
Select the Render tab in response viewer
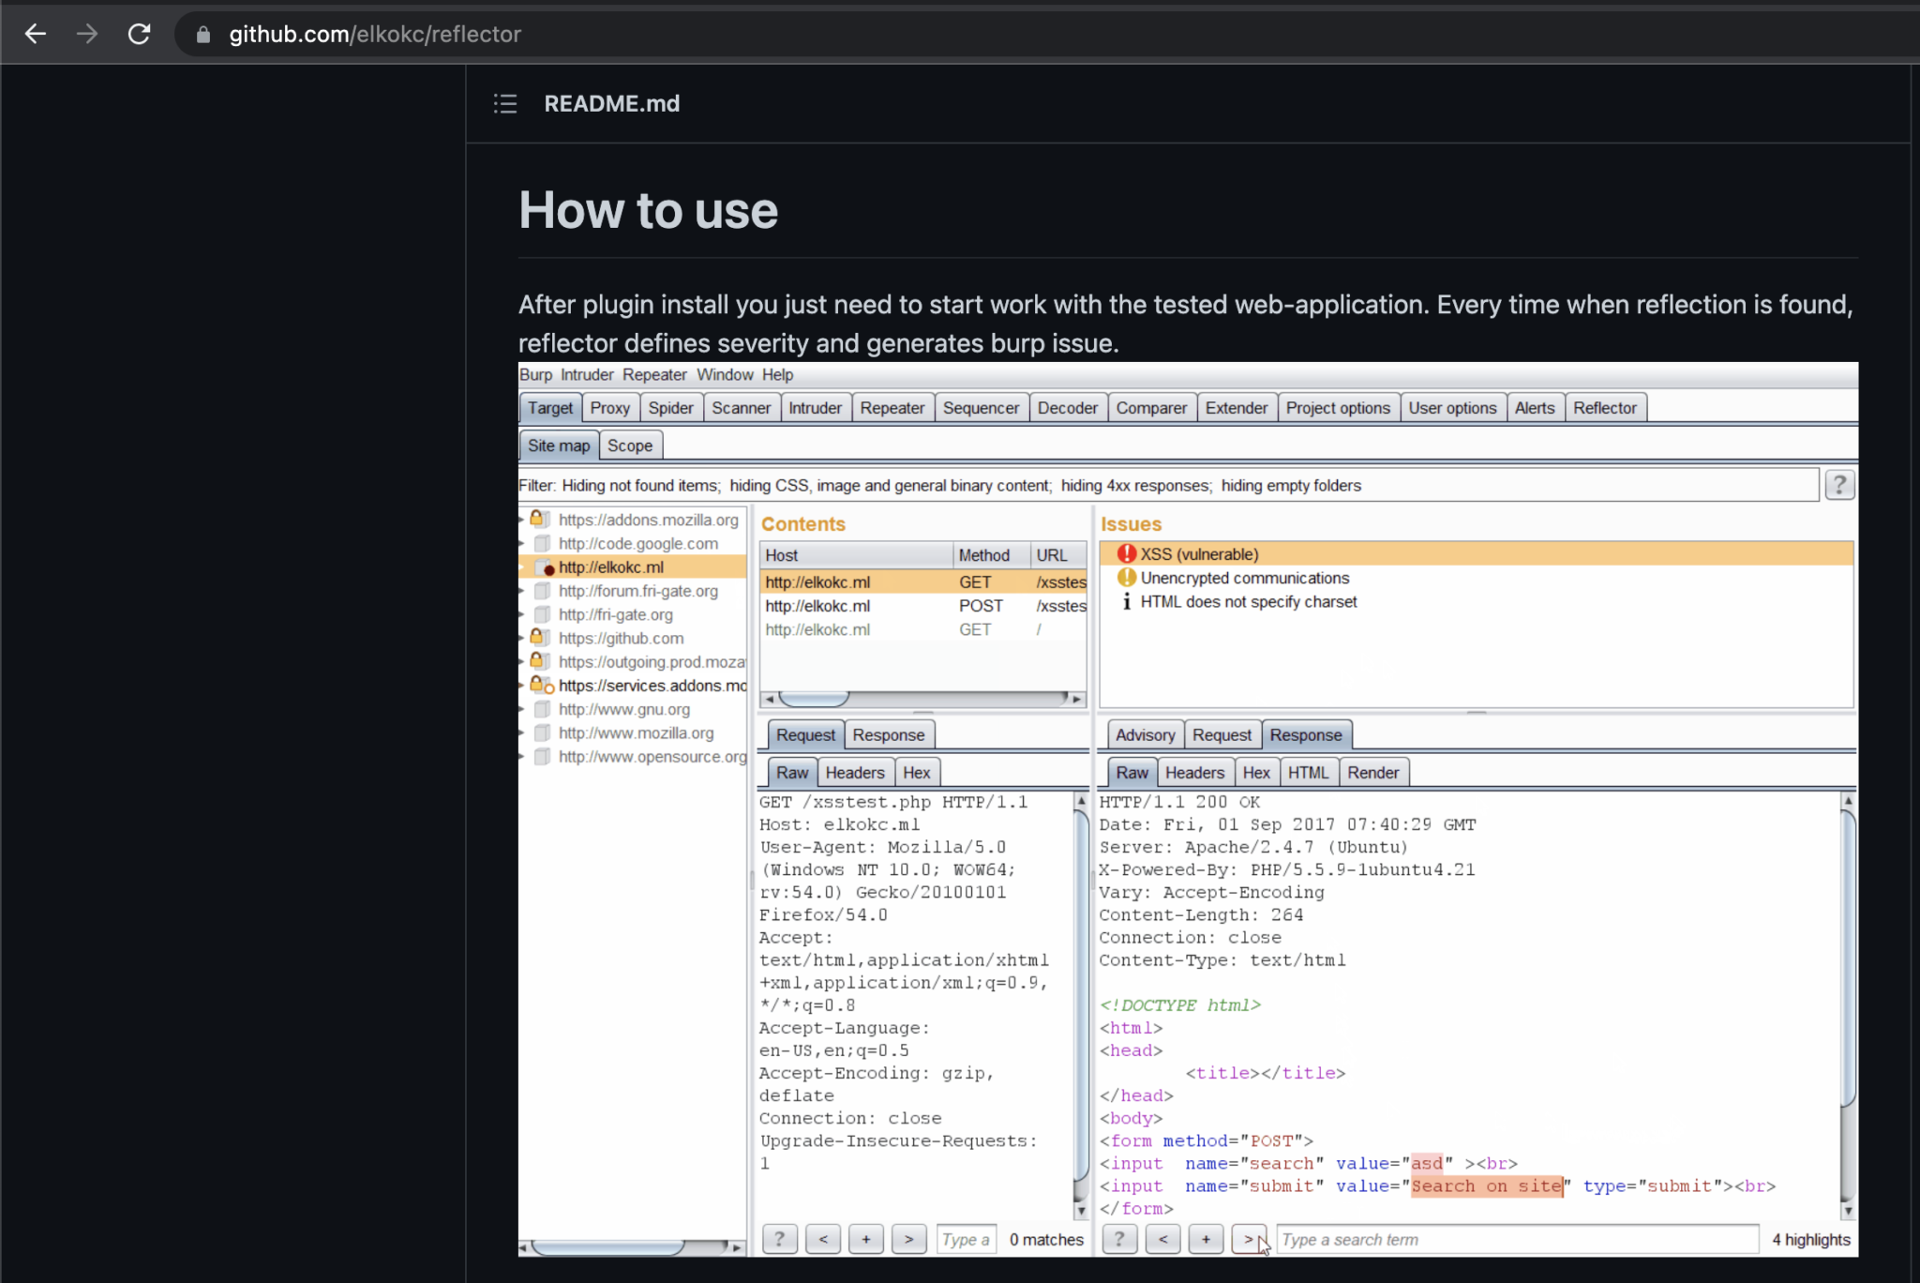[1373, 772]
